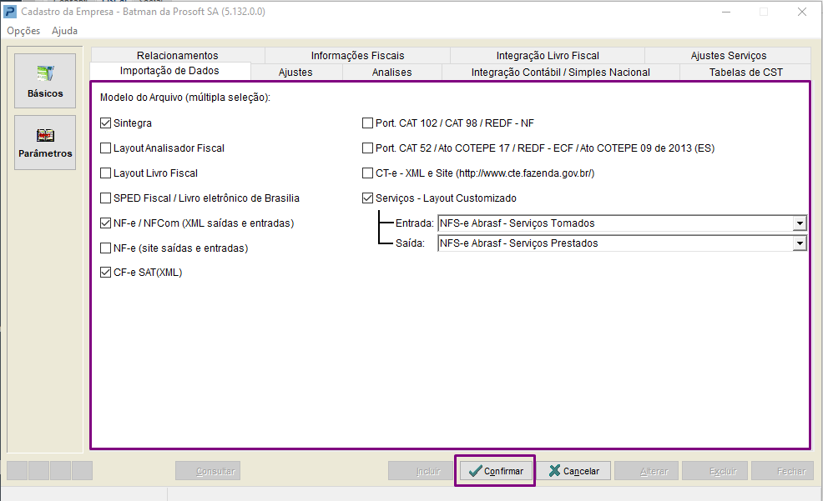Open the Ajuda menu
The image size is (823, 501).
tap(64, 31)
